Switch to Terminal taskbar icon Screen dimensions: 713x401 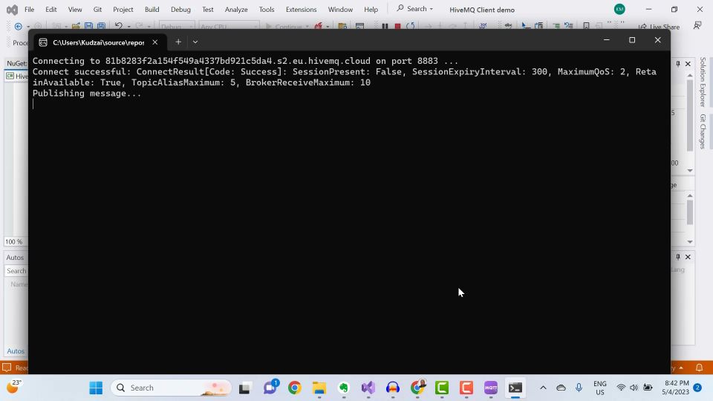(x=515, y=388)
